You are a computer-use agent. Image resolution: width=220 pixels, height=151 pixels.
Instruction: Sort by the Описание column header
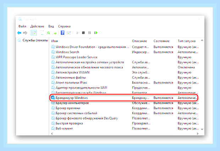pos(139,41)
